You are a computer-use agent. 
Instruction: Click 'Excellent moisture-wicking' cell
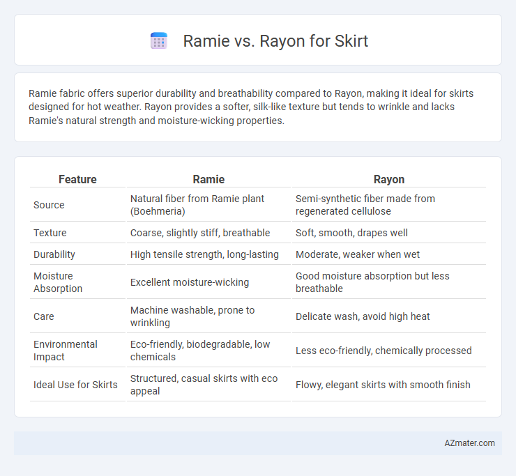[190, 282]
